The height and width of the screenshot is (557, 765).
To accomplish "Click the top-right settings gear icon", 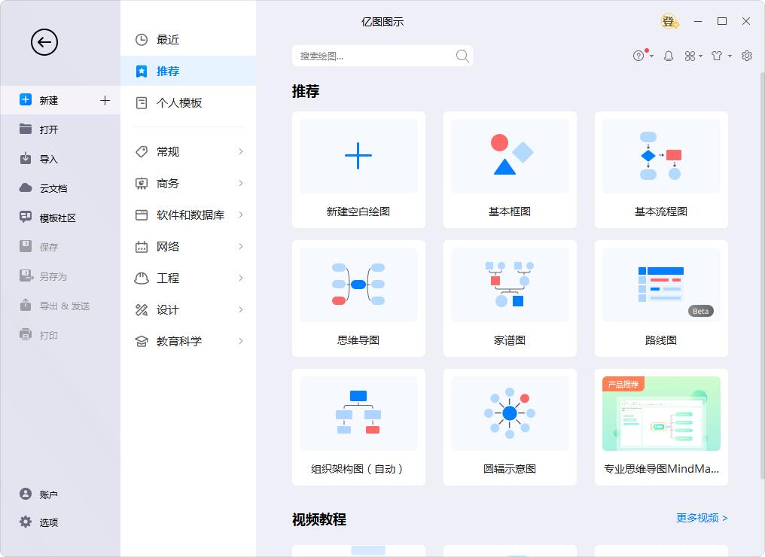I will coord(746,56).
